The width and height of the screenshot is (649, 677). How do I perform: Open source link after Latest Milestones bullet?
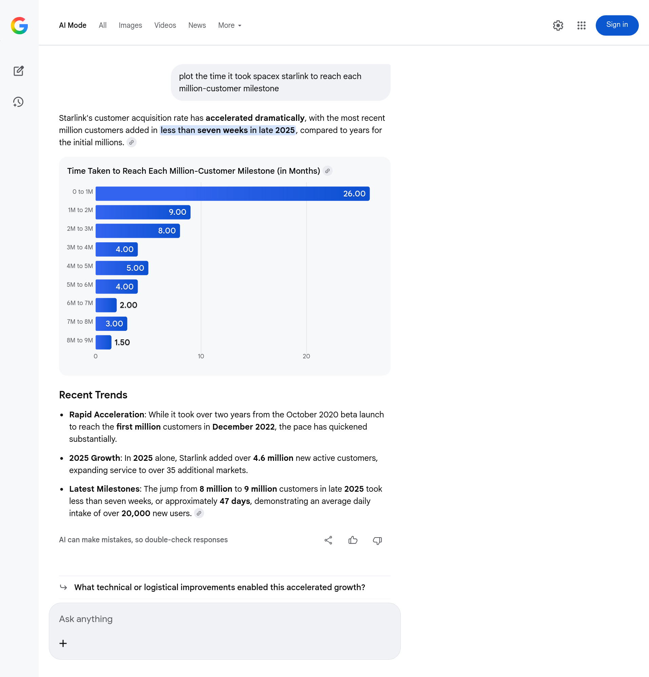[x=199, y=513]
